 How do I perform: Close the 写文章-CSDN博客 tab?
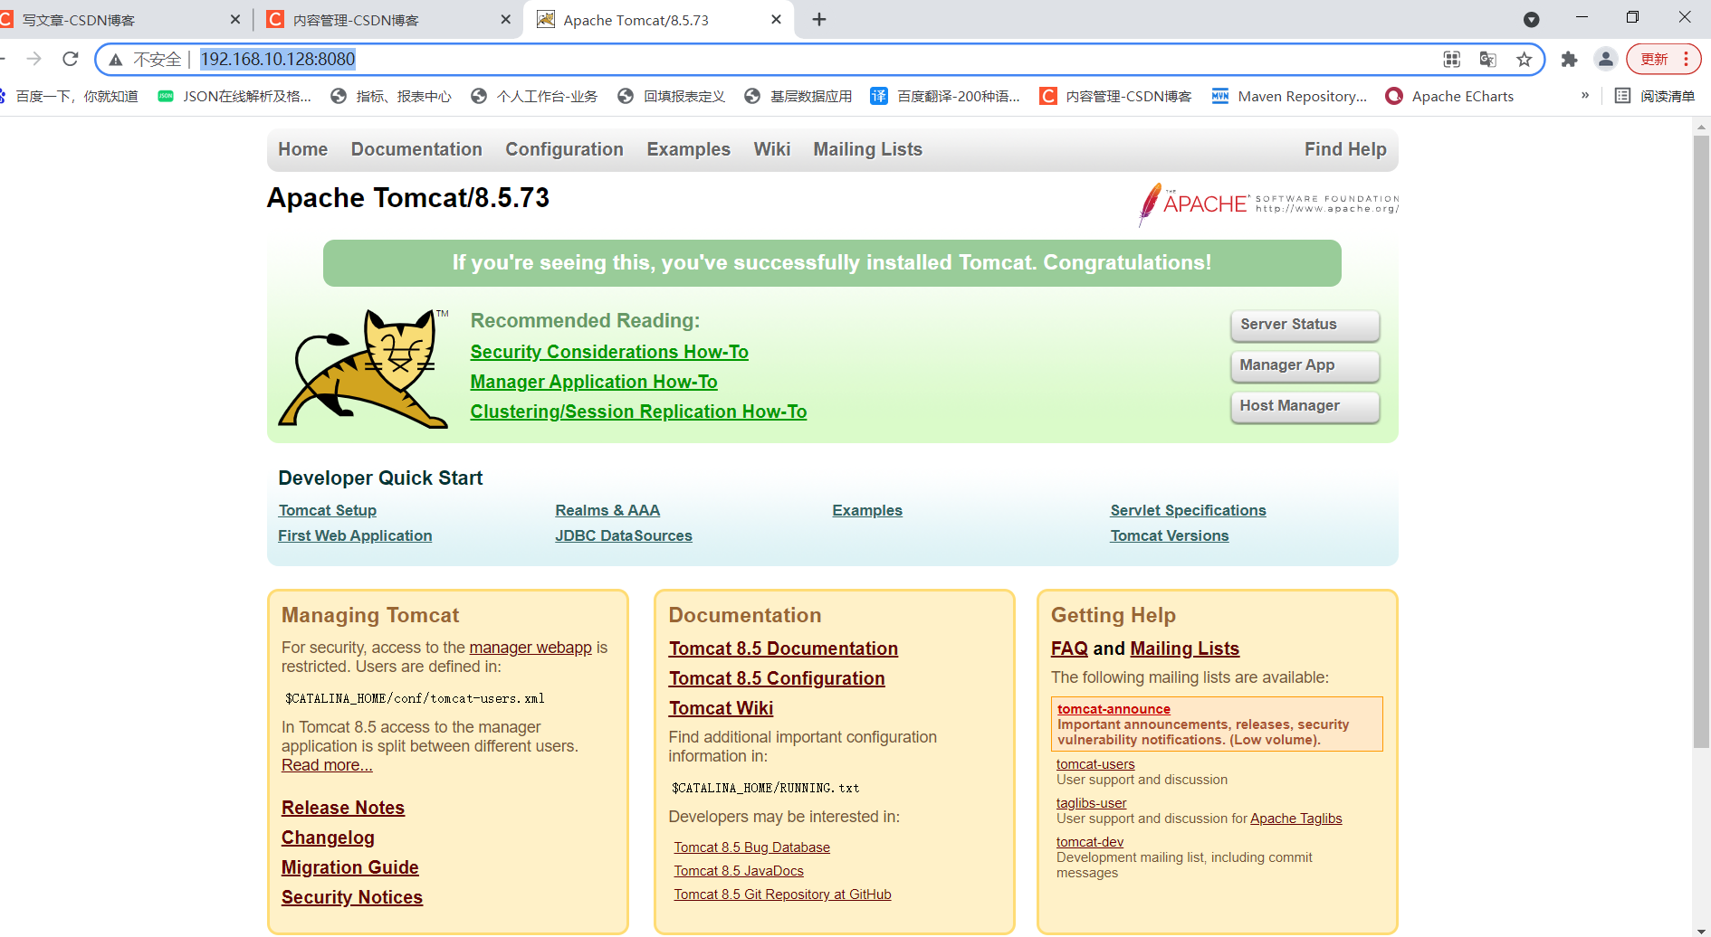point(235,19)
